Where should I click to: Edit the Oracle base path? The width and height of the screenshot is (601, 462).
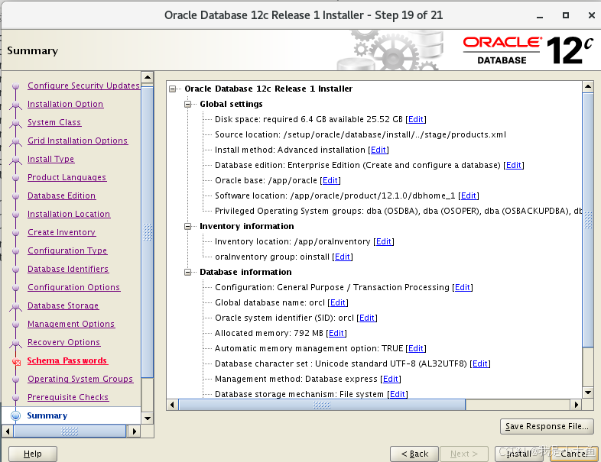click(330, 181)
